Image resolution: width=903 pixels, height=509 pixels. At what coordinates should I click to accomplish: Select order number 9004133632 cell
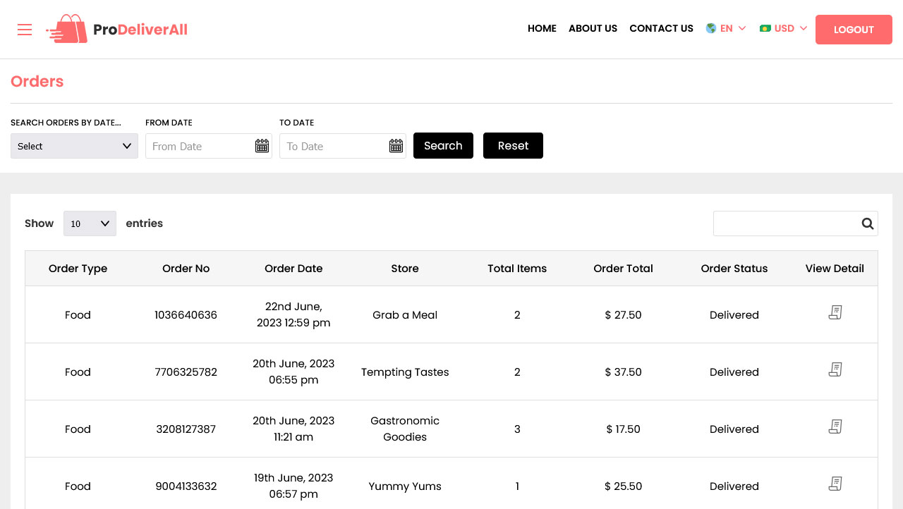(x=186, y=486)
